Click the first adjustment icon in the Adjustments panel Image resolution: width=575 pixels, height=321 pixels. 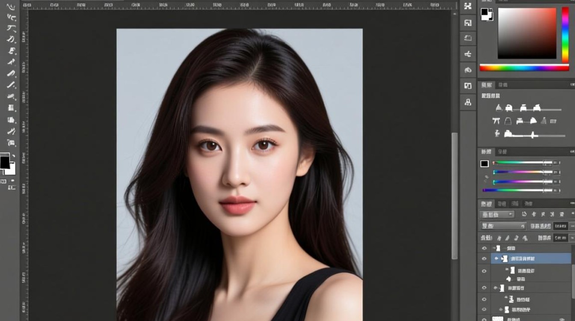[x=498, y=108]
